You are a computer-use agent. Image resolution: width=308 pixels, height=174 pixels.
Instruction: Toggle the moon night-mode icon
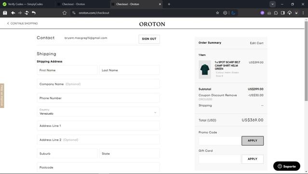point(233,13)
